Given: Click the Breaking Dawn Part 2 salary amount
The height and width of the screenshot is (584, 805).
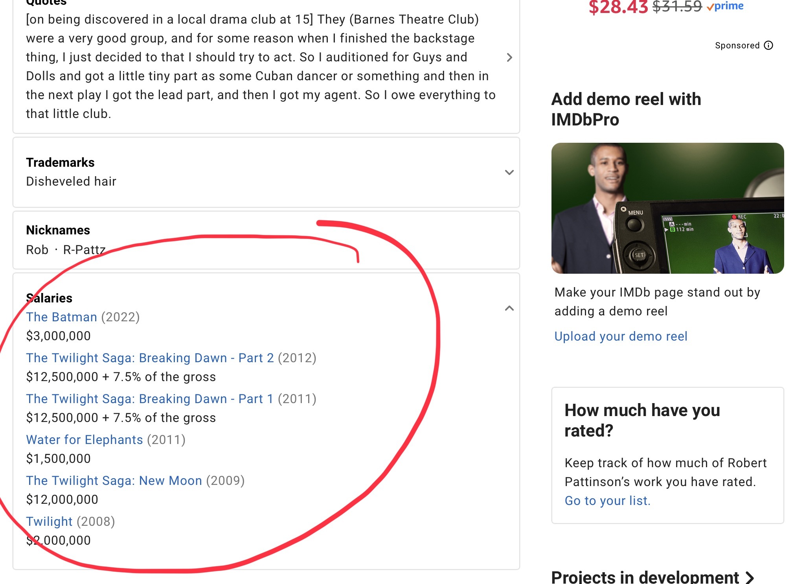Looking at the screenshot, I should tap(121, 377).
